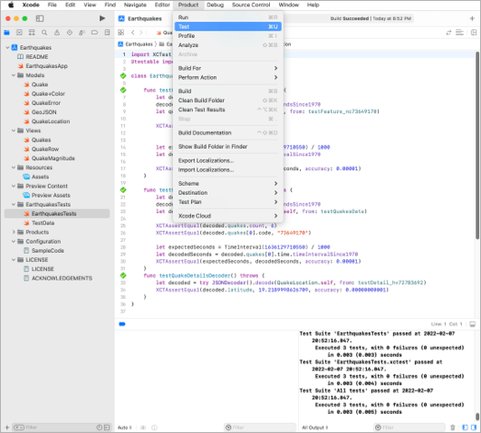This screenshot has width=481, height=433.
Task: Select Test from the Product menu
Action: pyautogui.click(x=228, y=26)
